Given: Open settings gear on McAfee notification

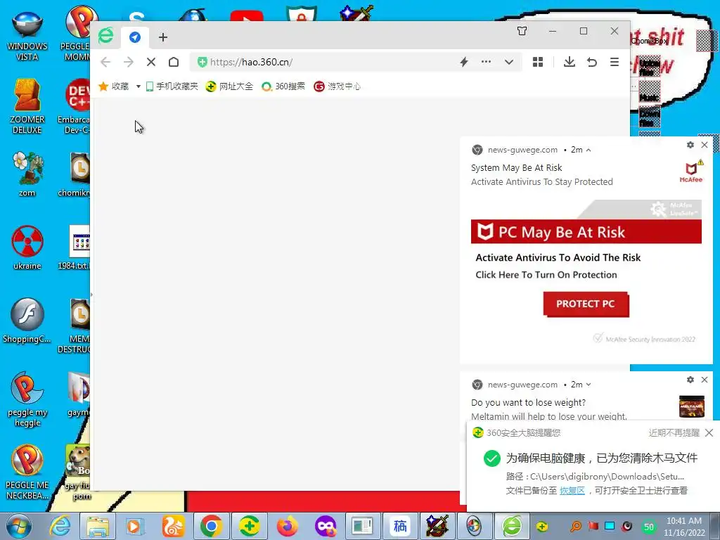Looking at the screenshot, I should tap(690, 145).
